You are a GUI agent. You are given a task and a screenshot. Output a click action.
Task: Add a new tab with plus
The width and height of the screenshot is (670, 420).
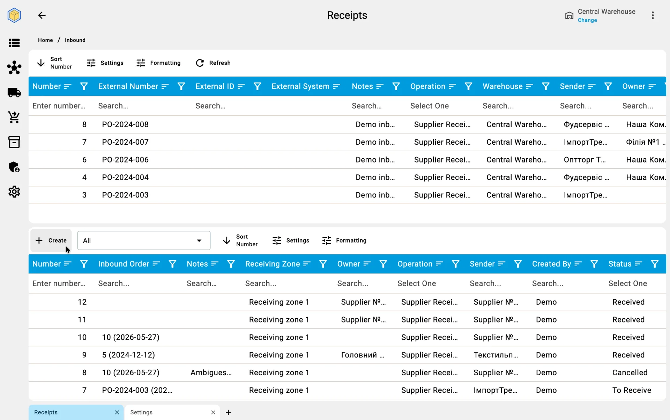click(x=228, y=413)
